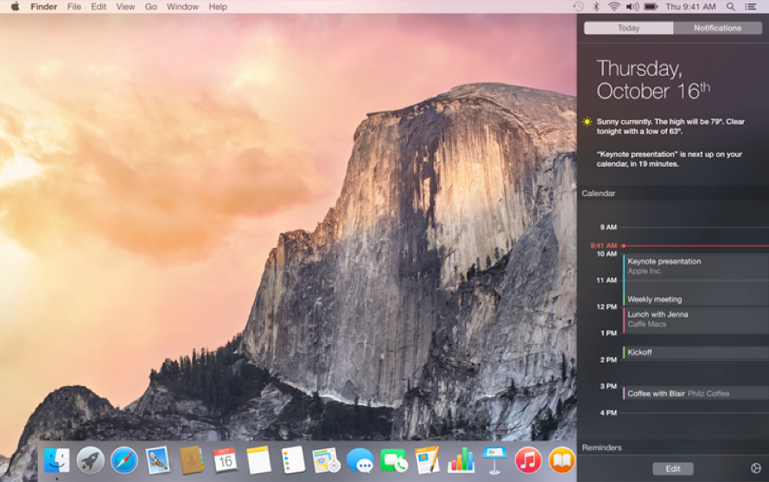Screen dimensions: 769x482
Task: Open the Messages app icon
Action: pos(360,460)
